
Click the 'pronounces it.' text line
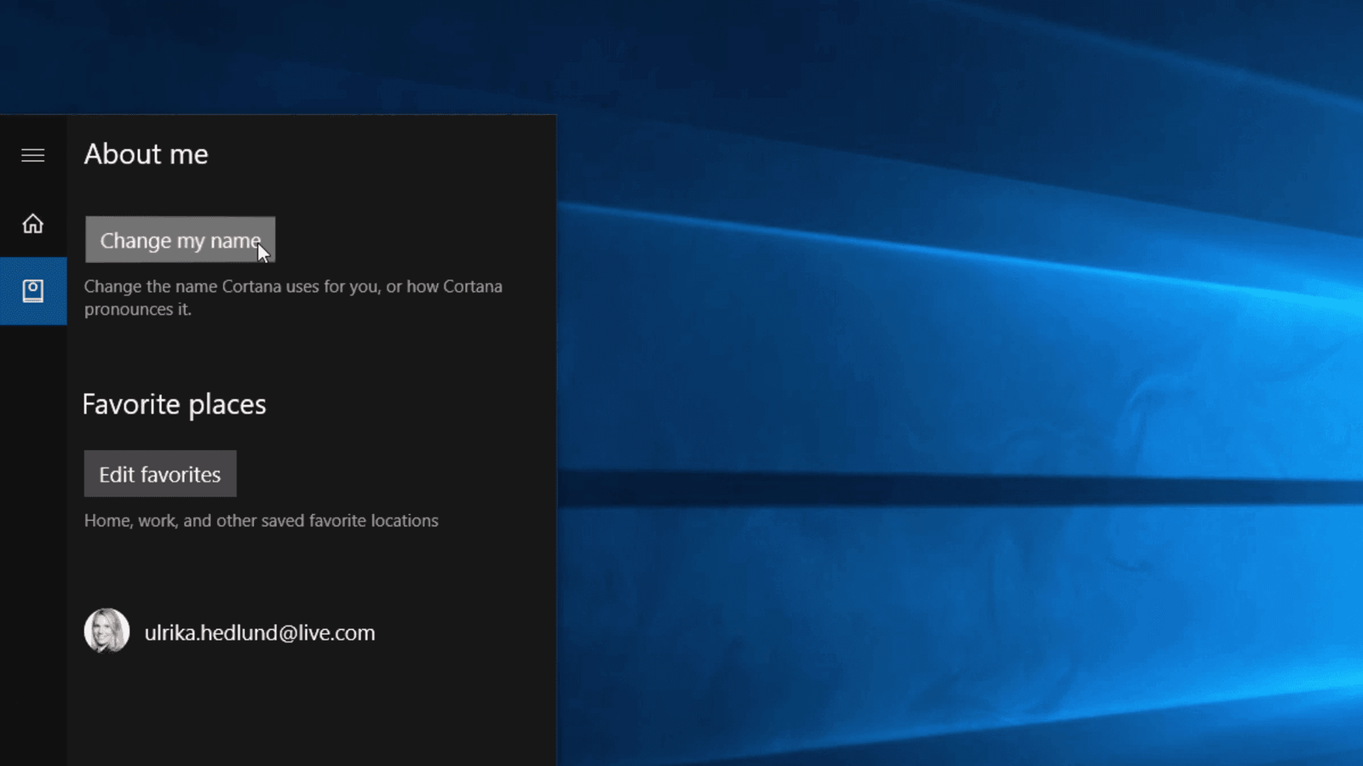tap(137, 310)
